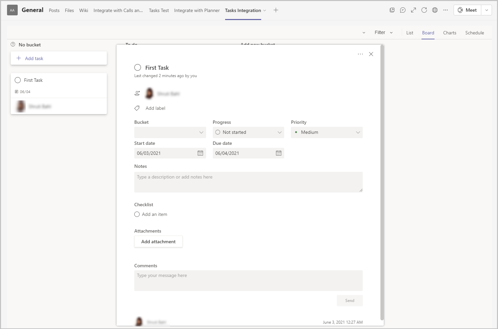Open the chevron dropdown left of Filter
The height and width of the screenshot is (329, 498).
click(364, 33)
